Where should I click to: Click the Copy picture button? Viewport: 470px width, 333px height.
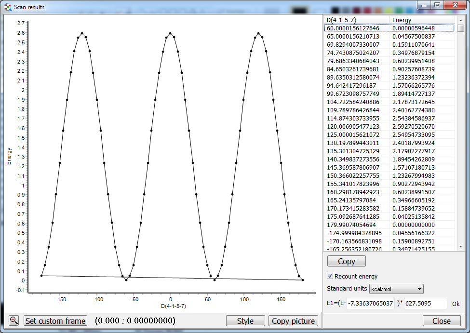(293, 321)
